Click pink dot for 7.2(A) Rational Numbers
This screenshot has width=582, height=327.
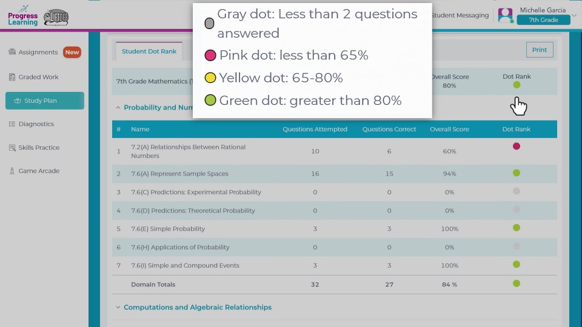click(x=517, y=146)
